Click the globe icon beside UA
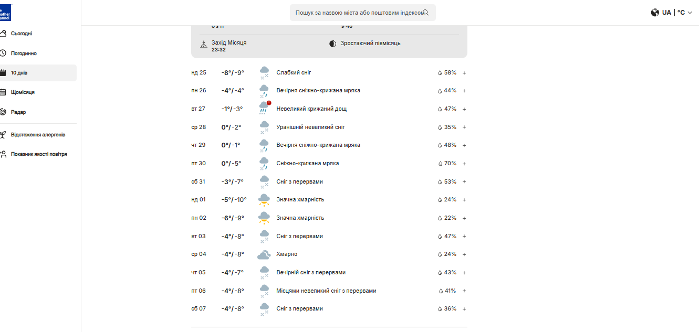699x332 pixels. click(x=655, y=13)
